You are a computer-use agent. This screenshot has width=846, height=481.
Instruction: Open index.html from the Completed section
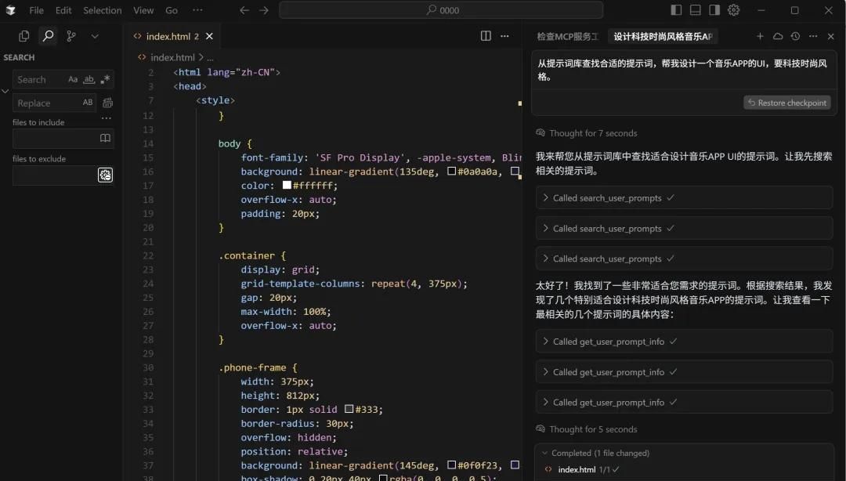[x=577, y=470]
